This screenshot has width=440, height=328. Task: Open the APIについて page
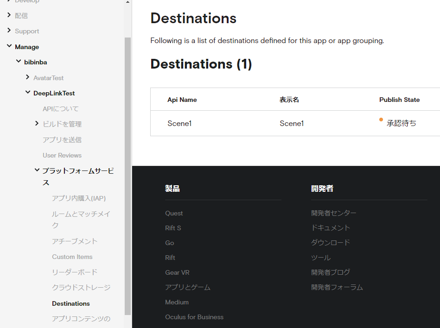pyautogui.click(x=61, y=109)
